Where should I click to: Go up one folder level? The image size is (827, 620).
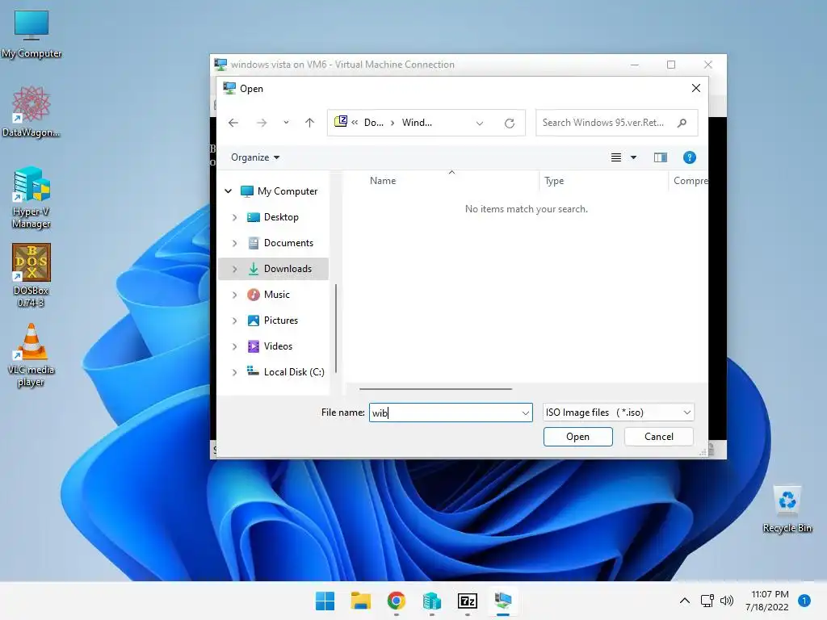(x=309, y=123)
